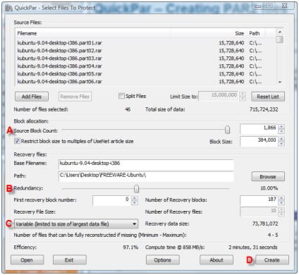Click the Reset List button
Screen dimensions: 299x275
(x=268, y=97)
